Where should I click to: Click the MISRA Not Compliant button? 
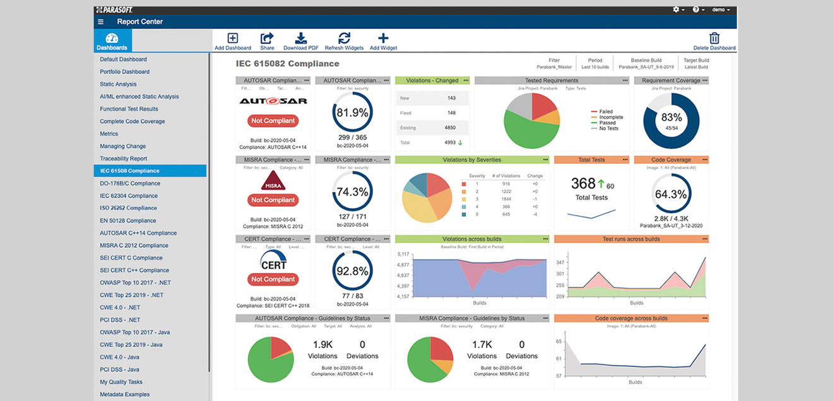273,200
